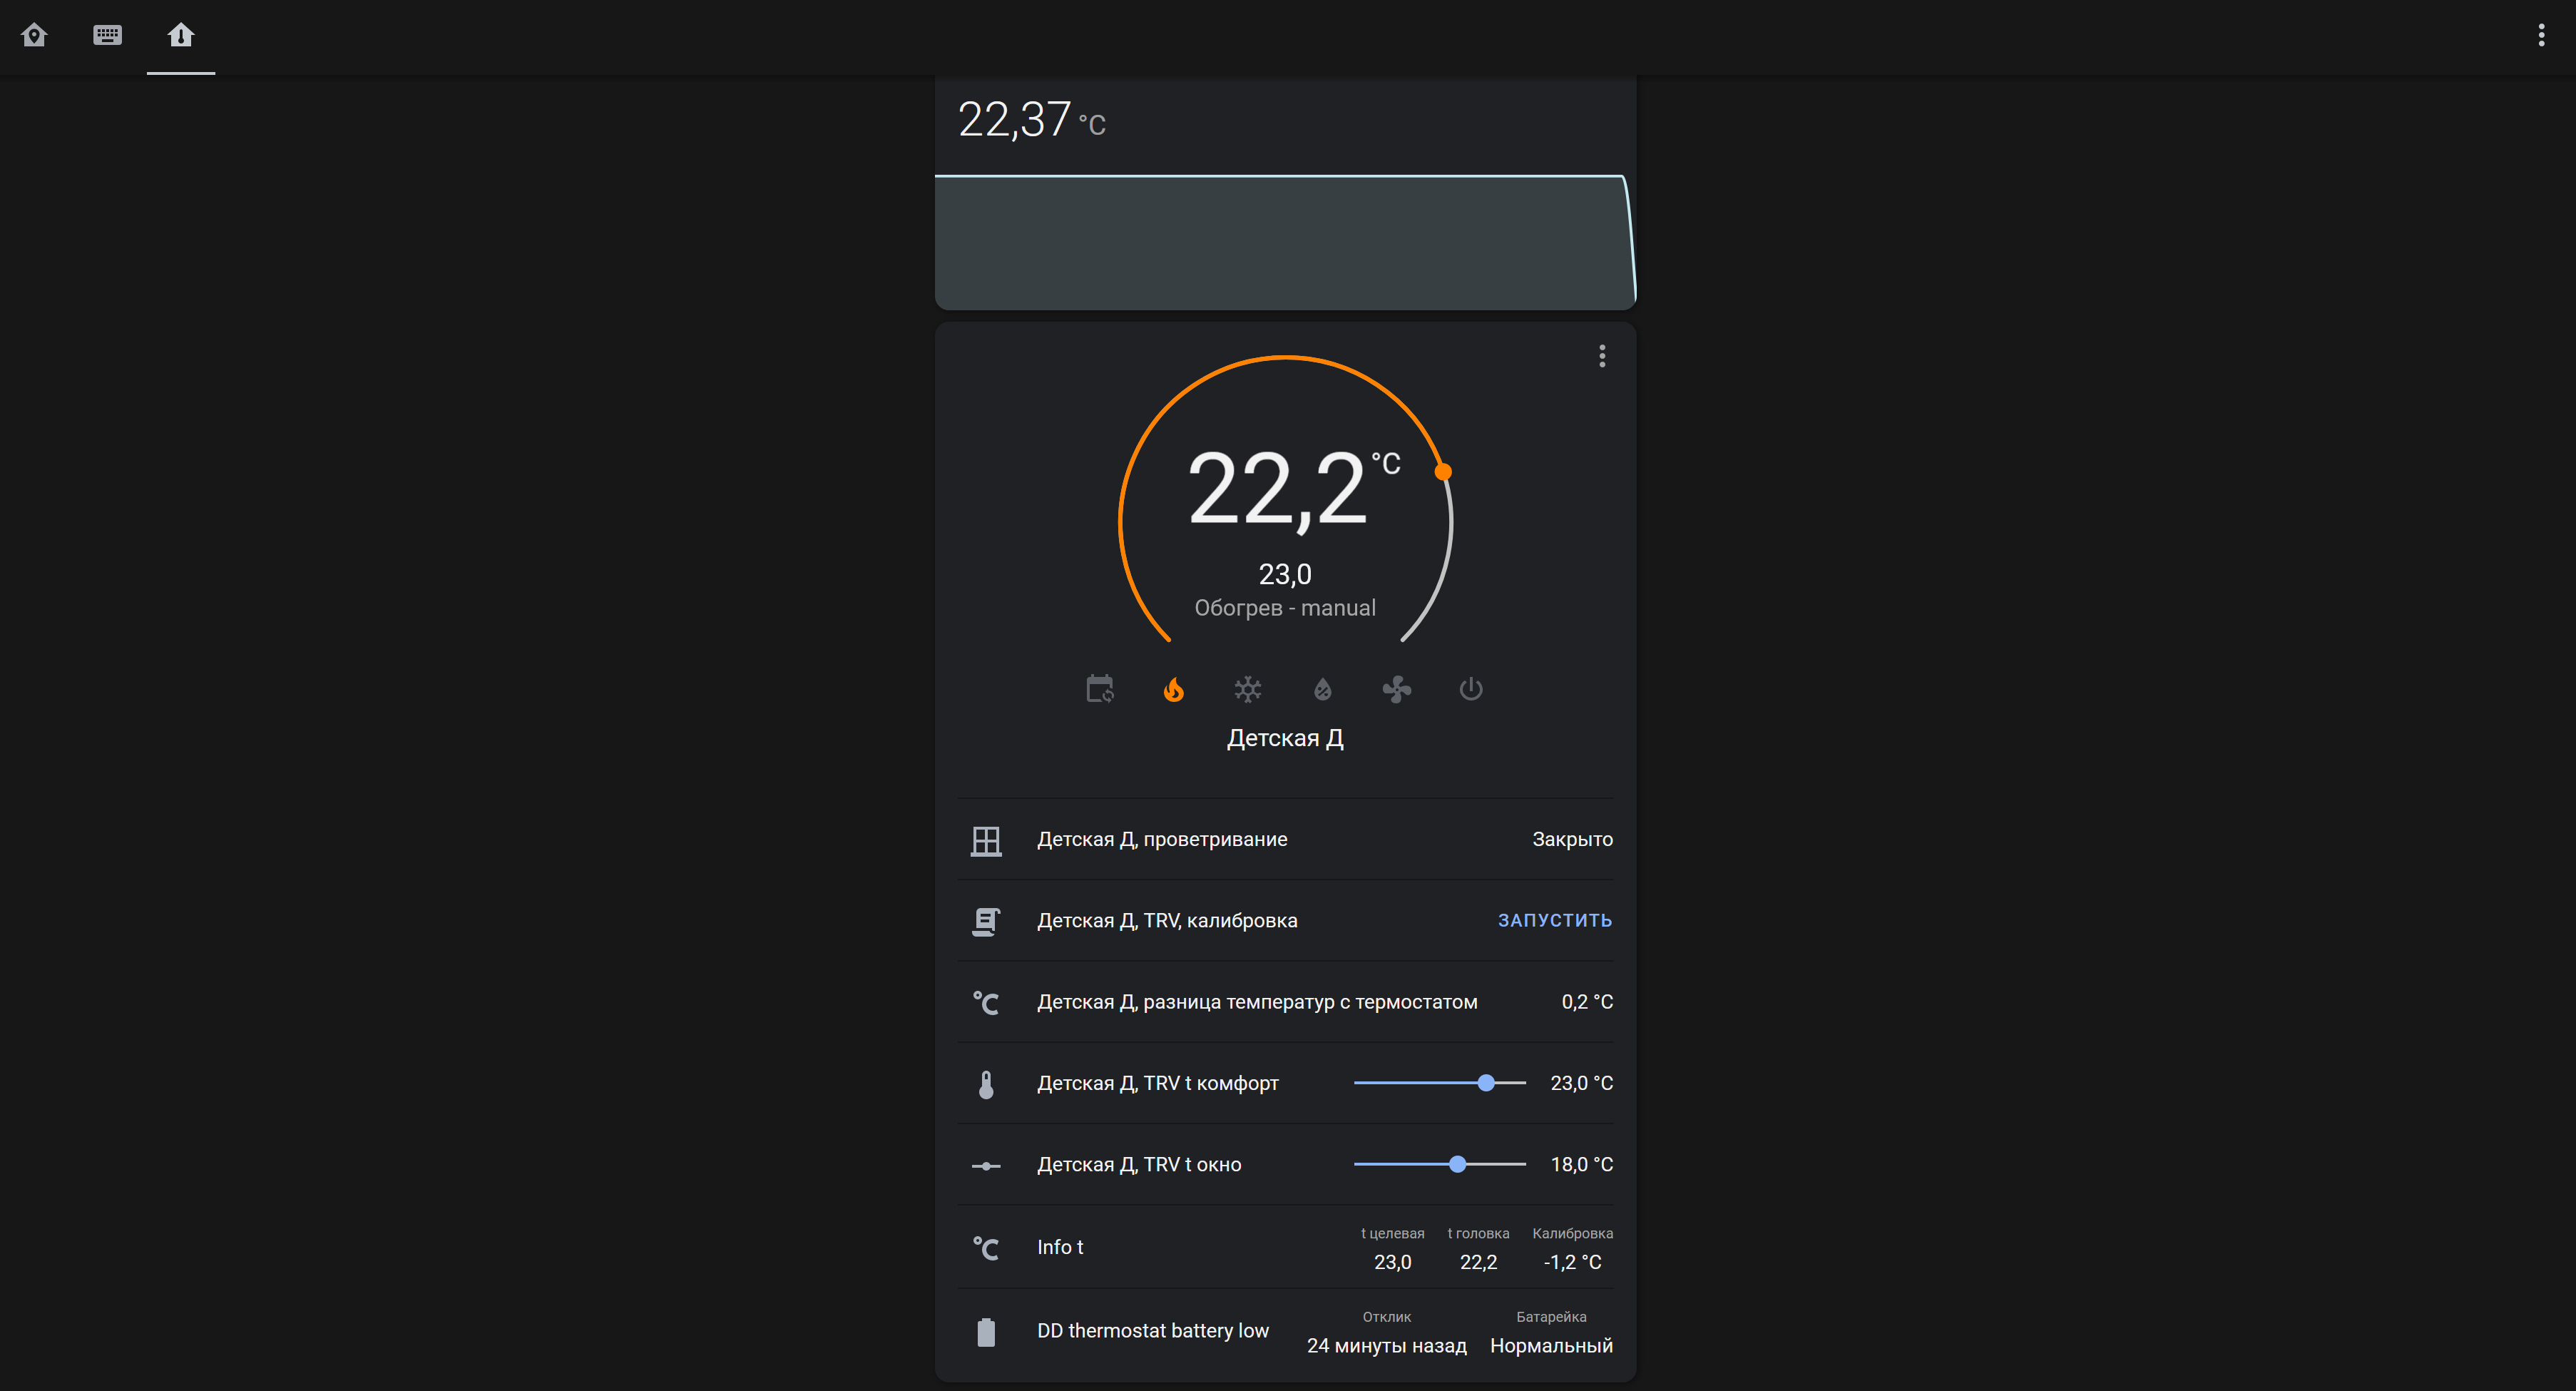
Task: Choose the dry water-drop mode
Action: pos(1322,689)
